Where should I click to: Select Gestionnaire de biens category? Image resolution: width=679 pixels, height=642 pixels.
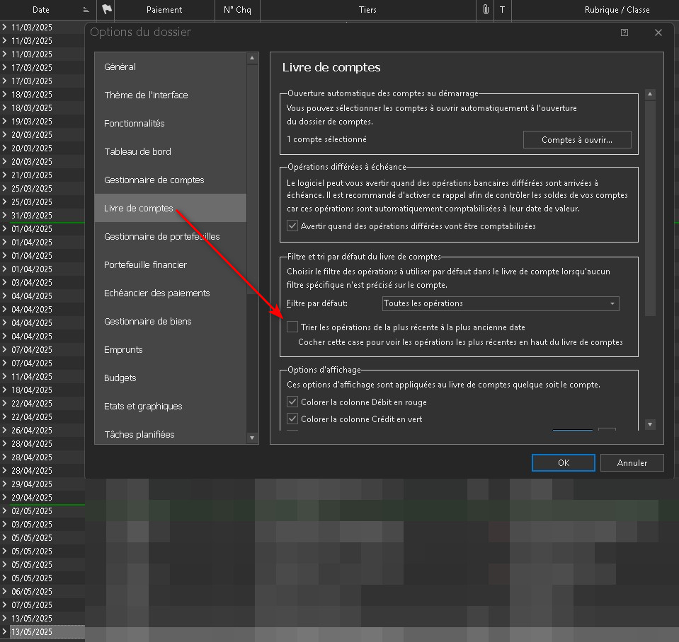click(170, 321)
